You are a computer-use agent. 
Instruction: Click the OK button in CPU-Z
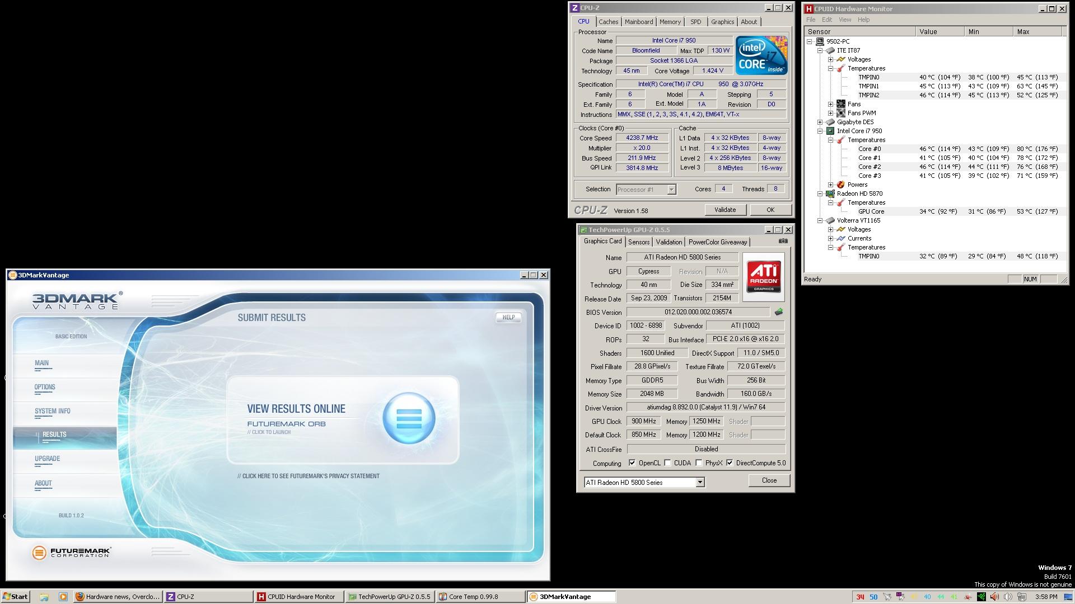[x=770, y=210]
